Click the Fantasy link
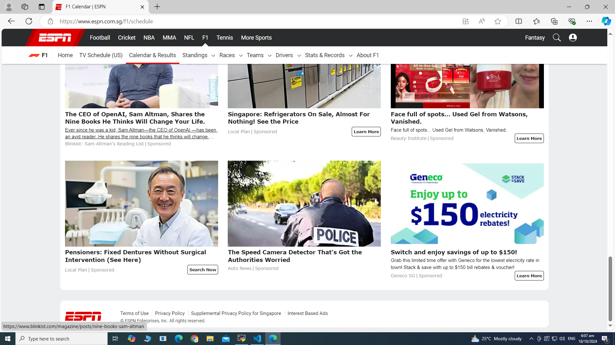Viewport: 615px width, 345px height. (535, 38)
